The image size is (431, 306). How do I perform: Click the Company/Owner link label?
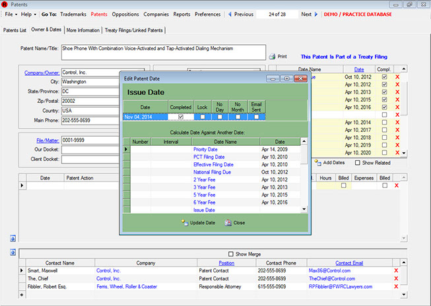[42, 73]
